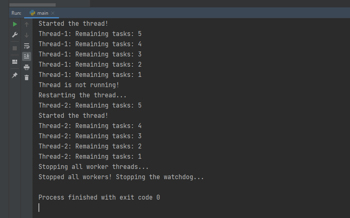Click the Python logo on main tab
Viewport: 350px width, 218px height.
[32, 13]
